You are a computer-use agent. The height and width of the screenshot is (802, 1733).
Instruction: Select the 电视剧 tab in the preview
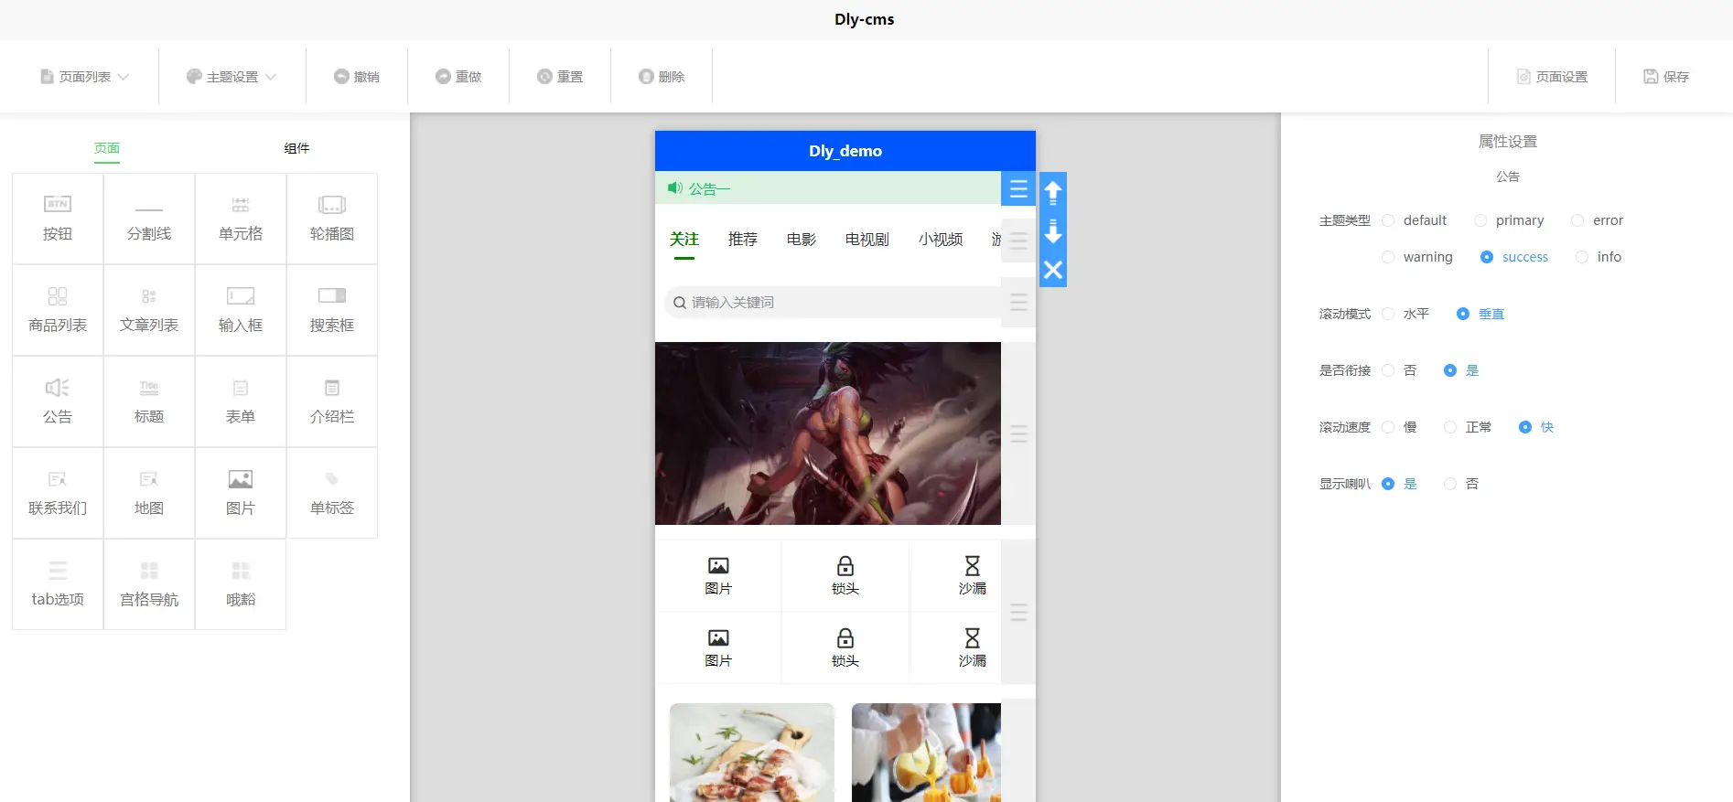[867, 240]
